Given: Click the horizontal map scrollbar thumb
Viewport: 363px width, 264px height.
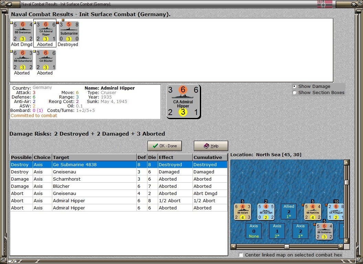Looking at the screenshot, I should (287, 246).
